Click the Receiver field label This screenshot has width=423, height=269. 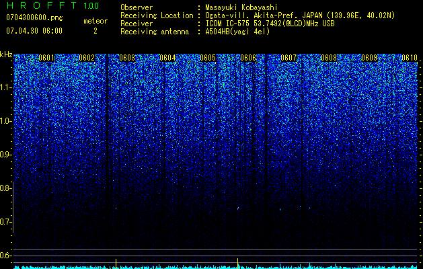point(137,24)
